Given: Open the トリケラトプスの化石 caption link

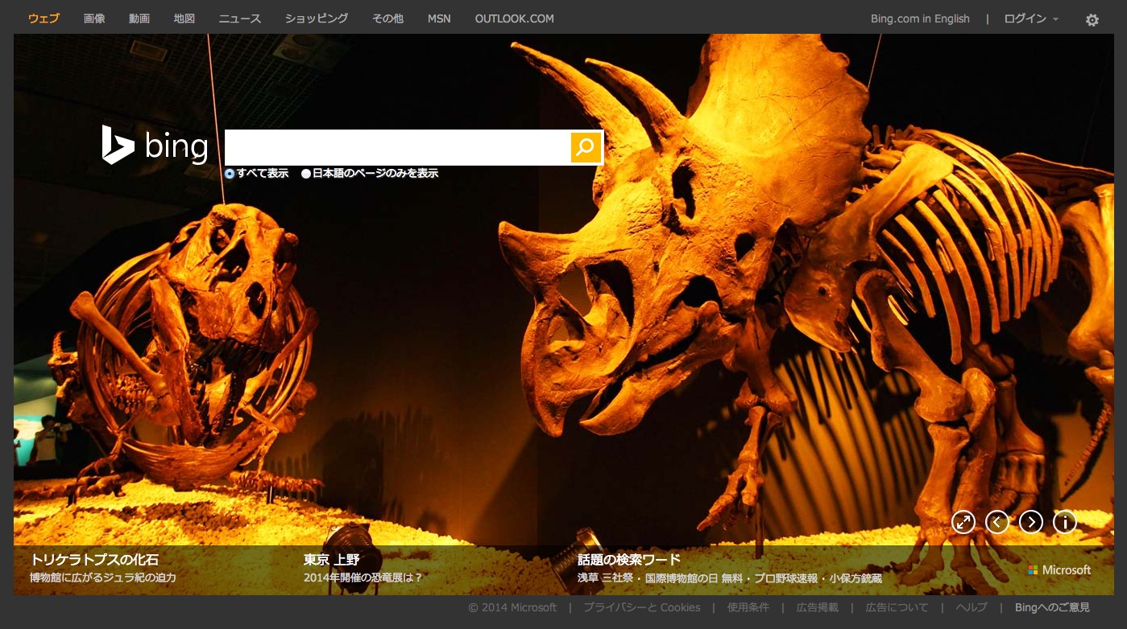Looking at the screenshot, I should pos(94,560).
